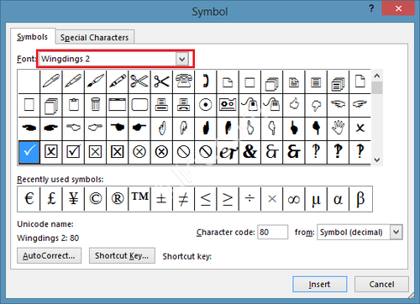Choose the not-equal sign in recent symbols

coord(184,199)
